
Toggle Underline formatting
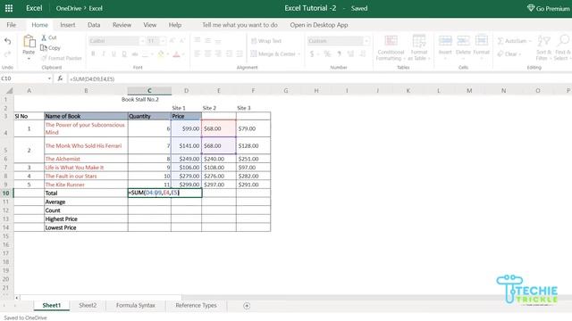(x=114, y=53)
